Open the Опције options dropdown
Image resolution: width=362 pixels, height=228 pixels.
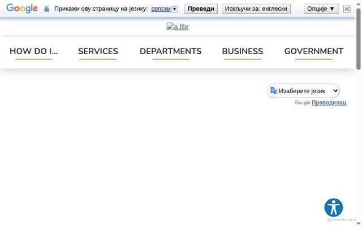pyautogui.click(x=321, y=9)
